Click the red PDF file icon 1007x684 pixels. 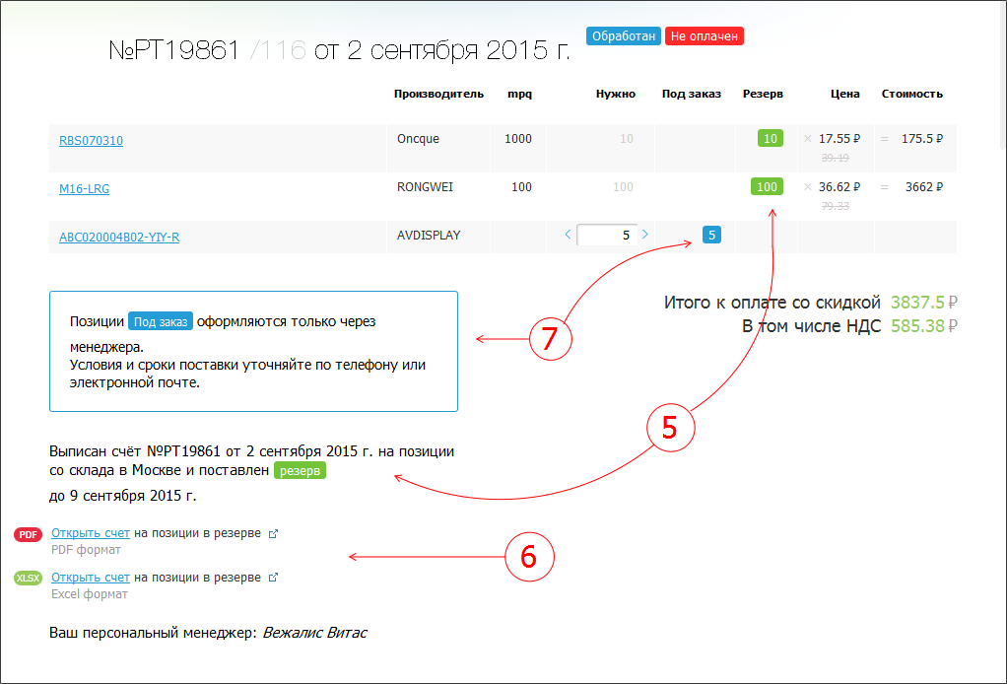(28, 534)
